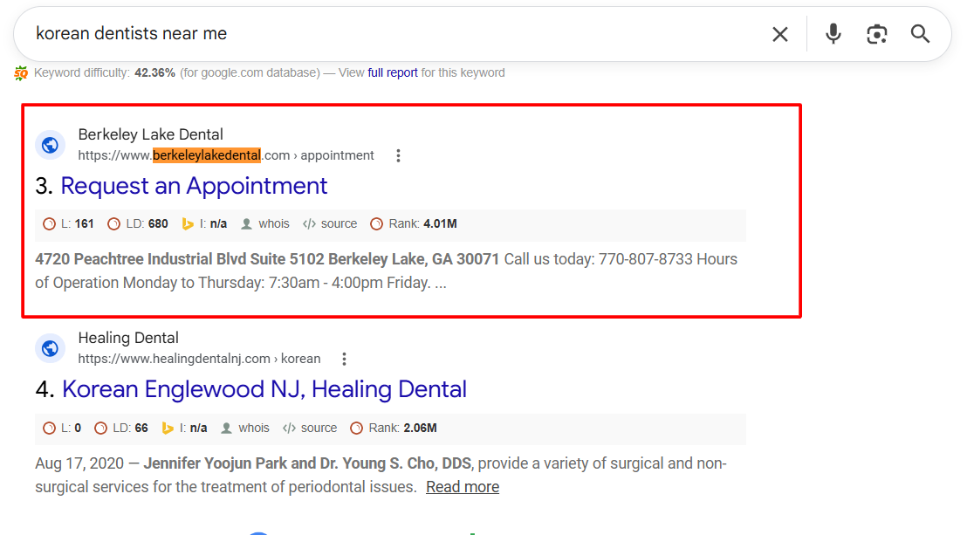Screen dimensions: 974x535
Task: Click the magnifying glass search icon
Action: click(920, 33)
